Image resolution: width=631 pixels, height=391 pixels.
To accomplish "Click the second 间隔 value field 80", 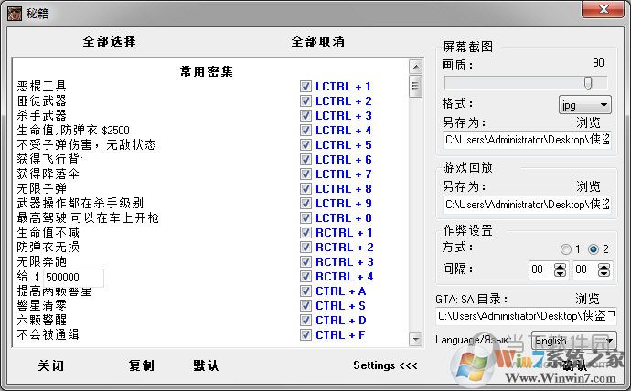I will (584, 269).
